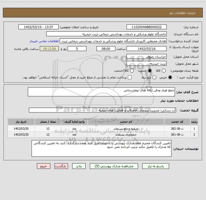Click the request creator field هادی محبعلی
Viewport: 206px width, 200px height.
(113, 41)
